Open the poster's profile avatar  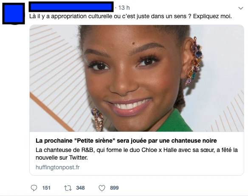coord(14,14)
